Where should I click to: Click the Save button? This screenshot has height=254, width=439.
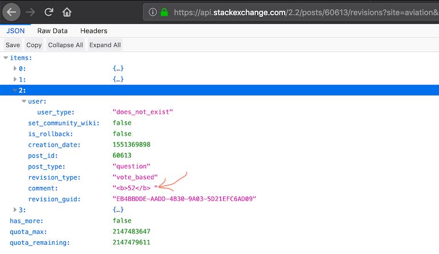point(13,45)
